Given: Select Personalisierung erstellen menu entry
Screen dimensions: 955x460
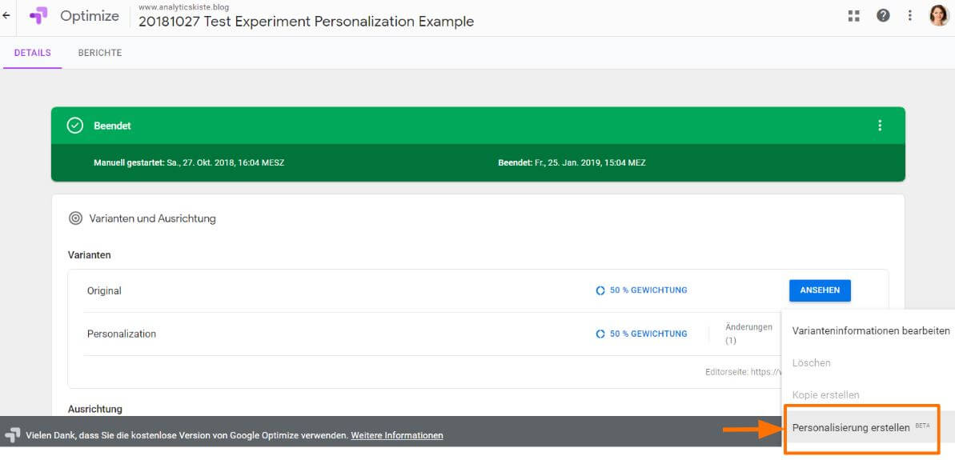Looking at the screenshot, I should pos(850,427).
